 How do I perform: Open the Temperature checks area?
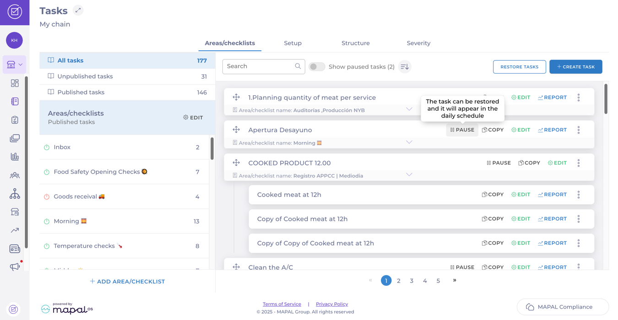tap(124, 246)
